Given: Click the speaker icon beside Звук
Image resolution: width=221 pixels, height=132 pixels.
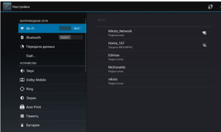Looking at the screenshot, I should pyautogui.click(x=22, y=70).
